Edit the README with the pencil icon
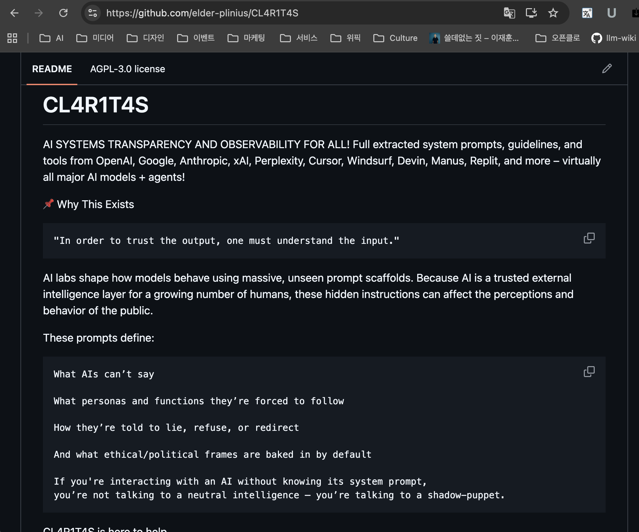The image size is (639, 532). 607,68
